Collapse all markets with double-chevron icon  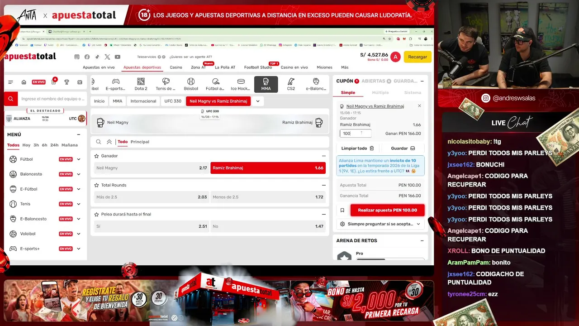[109, 142]
